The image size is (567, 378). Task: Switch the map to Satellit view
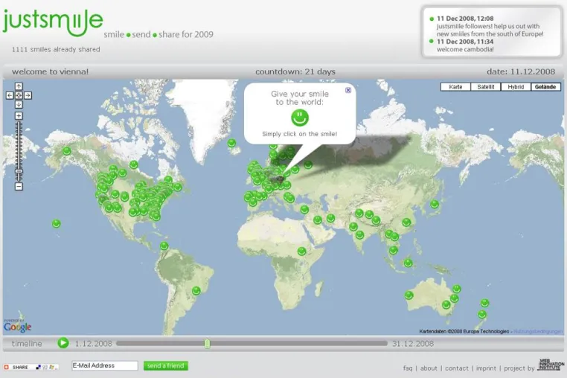coord(486,87)
